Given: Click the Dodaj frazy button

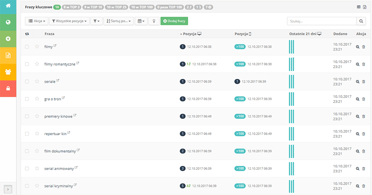Looking at the screenshot, I should 174,21.
